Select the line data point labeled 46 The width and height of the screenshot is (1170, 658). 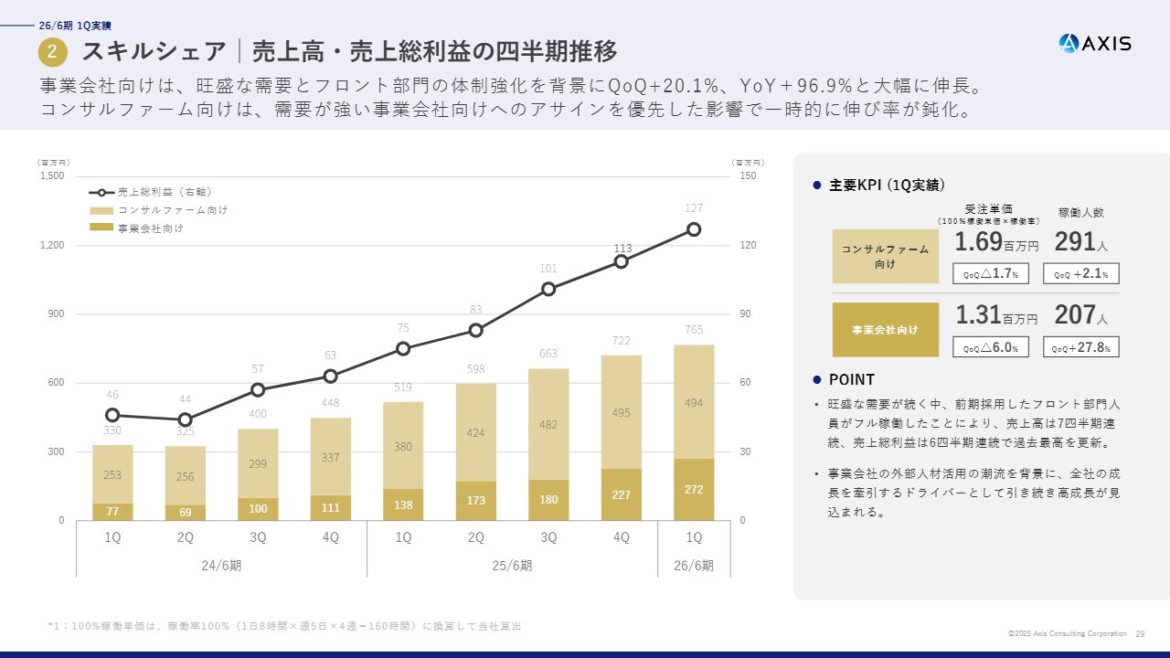[x=112, y=415]
